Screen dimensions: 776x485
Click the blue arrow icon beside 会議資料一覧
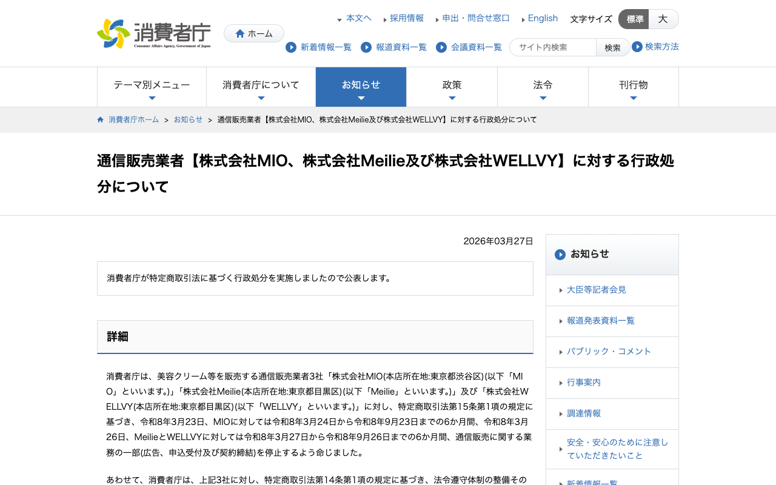tap(441, 47)
